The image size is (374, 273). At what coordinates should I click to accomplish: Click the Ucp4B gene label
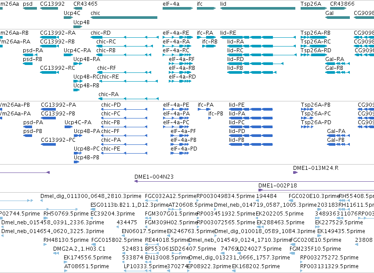[x=81, y=22]
